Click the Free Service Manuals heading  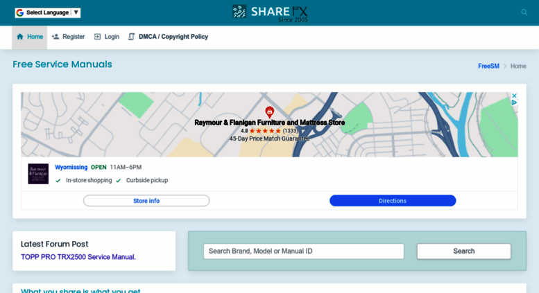tap(62, 64)
